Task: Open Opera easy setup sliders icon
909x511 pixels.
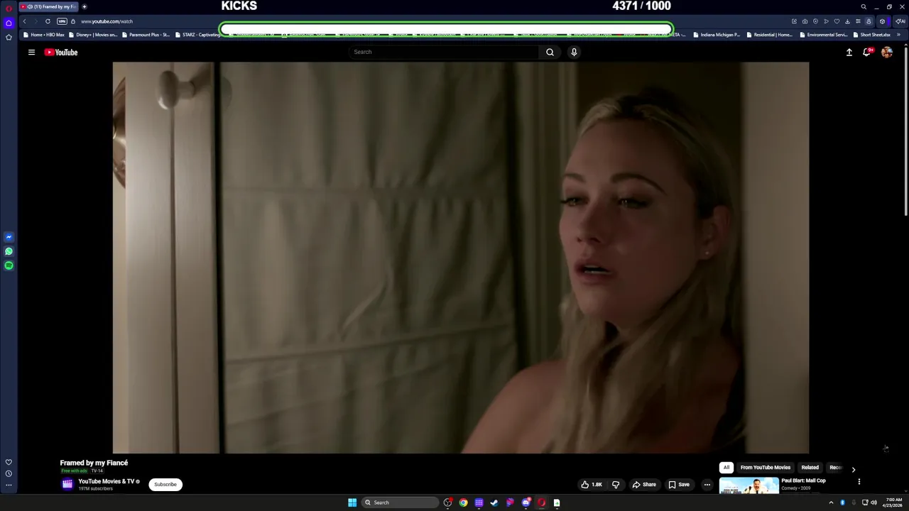Action: click(x=858, y=21)
